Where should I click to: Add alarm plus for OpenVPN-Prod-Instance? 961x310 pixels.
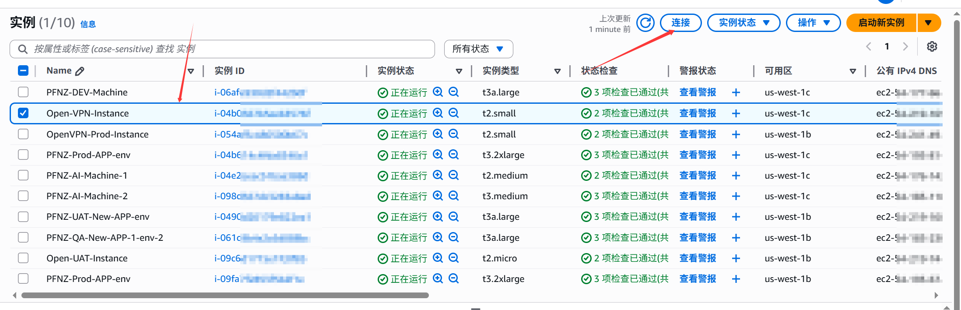(x=736, y=134)
